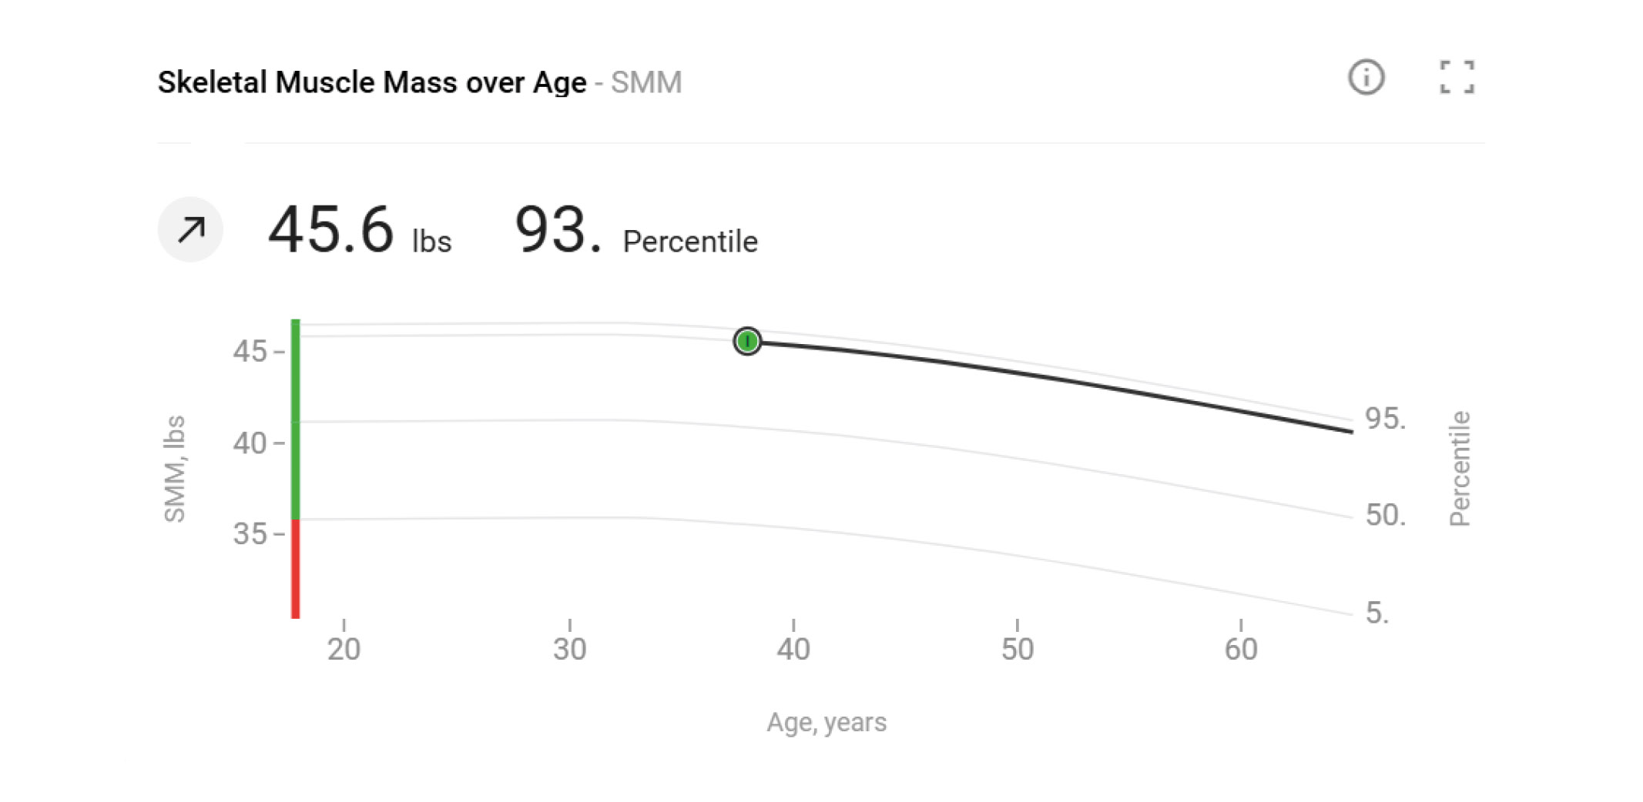The width and height of the screenshot is (1643, 802).
Task: Click the 93. Percentile reading
Action: pyautogui.click(x=635, y=231)
